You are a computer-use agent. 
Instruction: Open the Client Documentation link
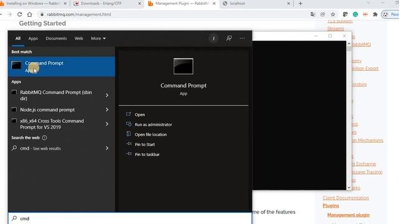[x=345, y=198]
